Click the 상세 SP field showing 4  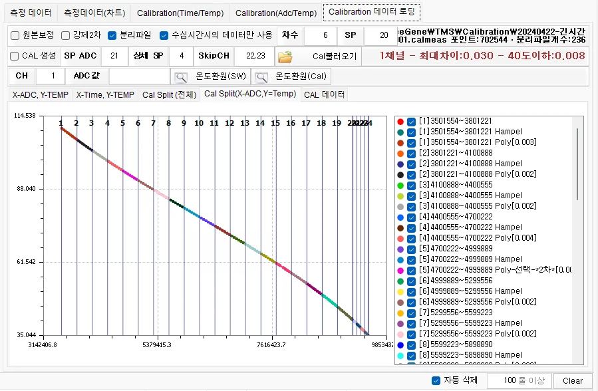182,56
